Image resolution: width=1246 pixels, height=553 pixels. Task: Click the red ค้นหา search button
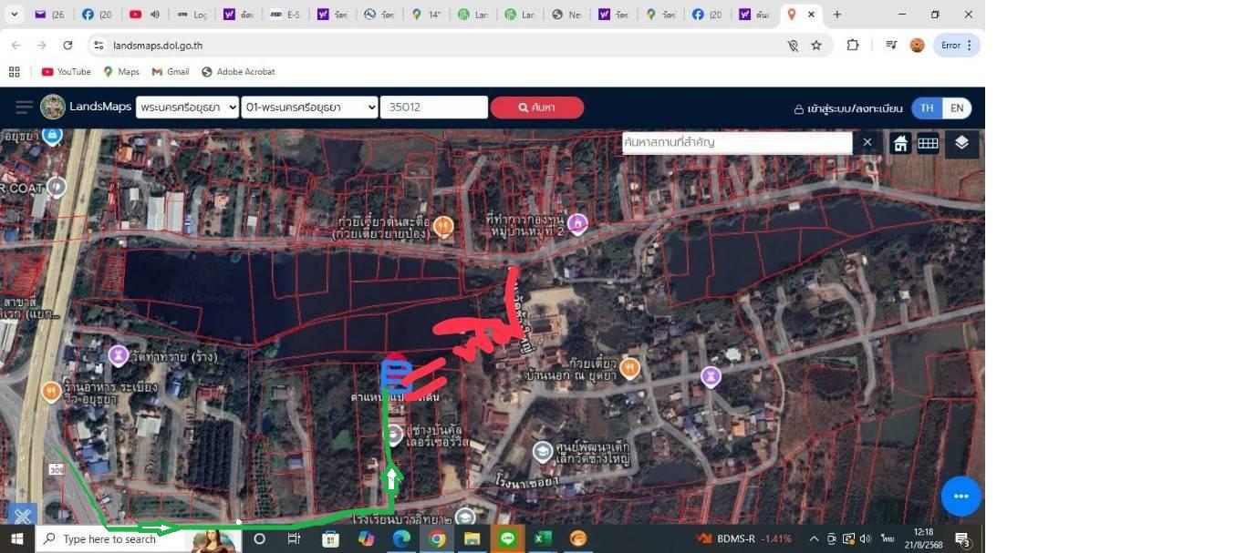tap(537, 108)
